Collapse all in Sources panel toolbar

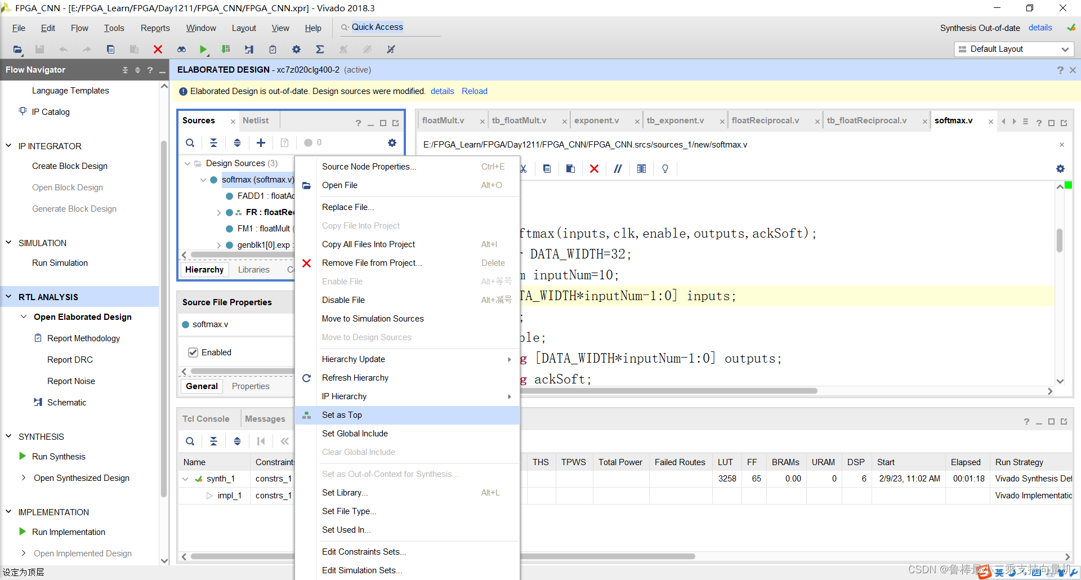pyautogui.click(x=213, y=143)
